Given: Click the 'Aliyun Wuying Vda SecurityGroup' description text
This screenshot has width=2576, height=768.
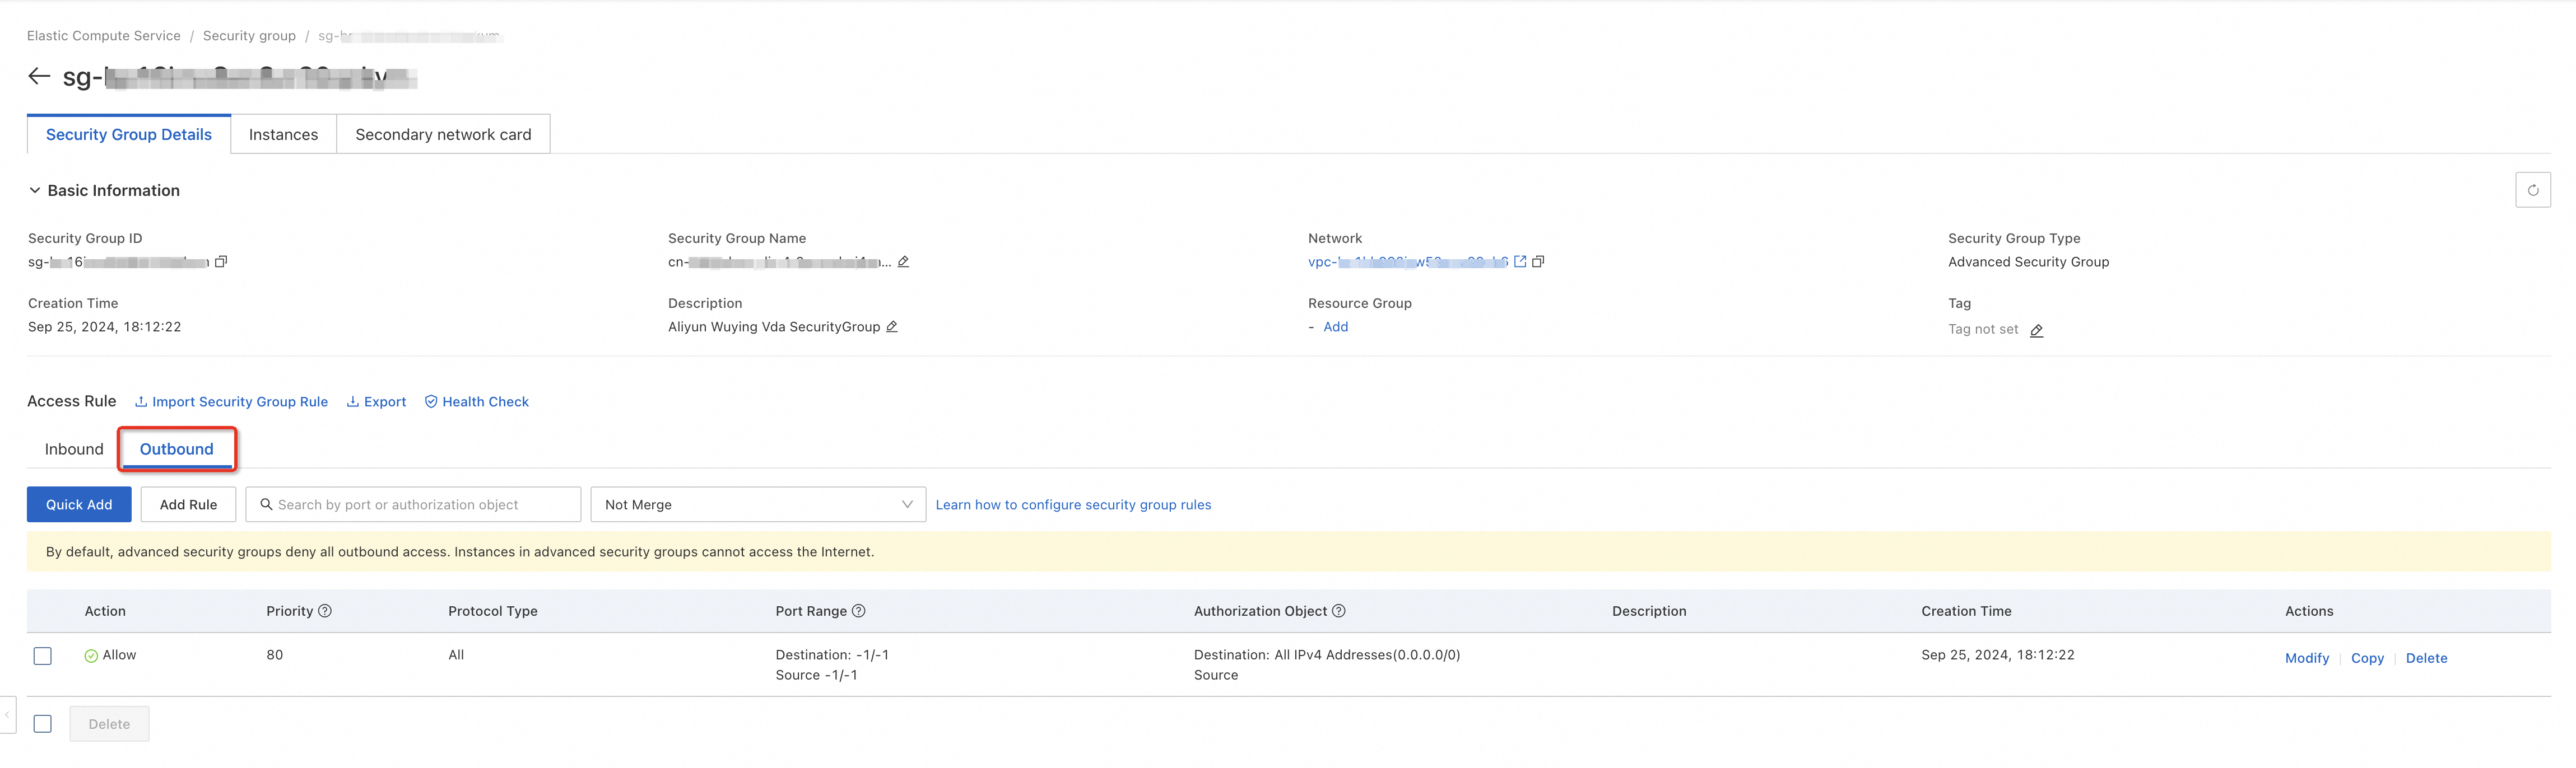Looking at the screenshot, I should coord(774,326).
